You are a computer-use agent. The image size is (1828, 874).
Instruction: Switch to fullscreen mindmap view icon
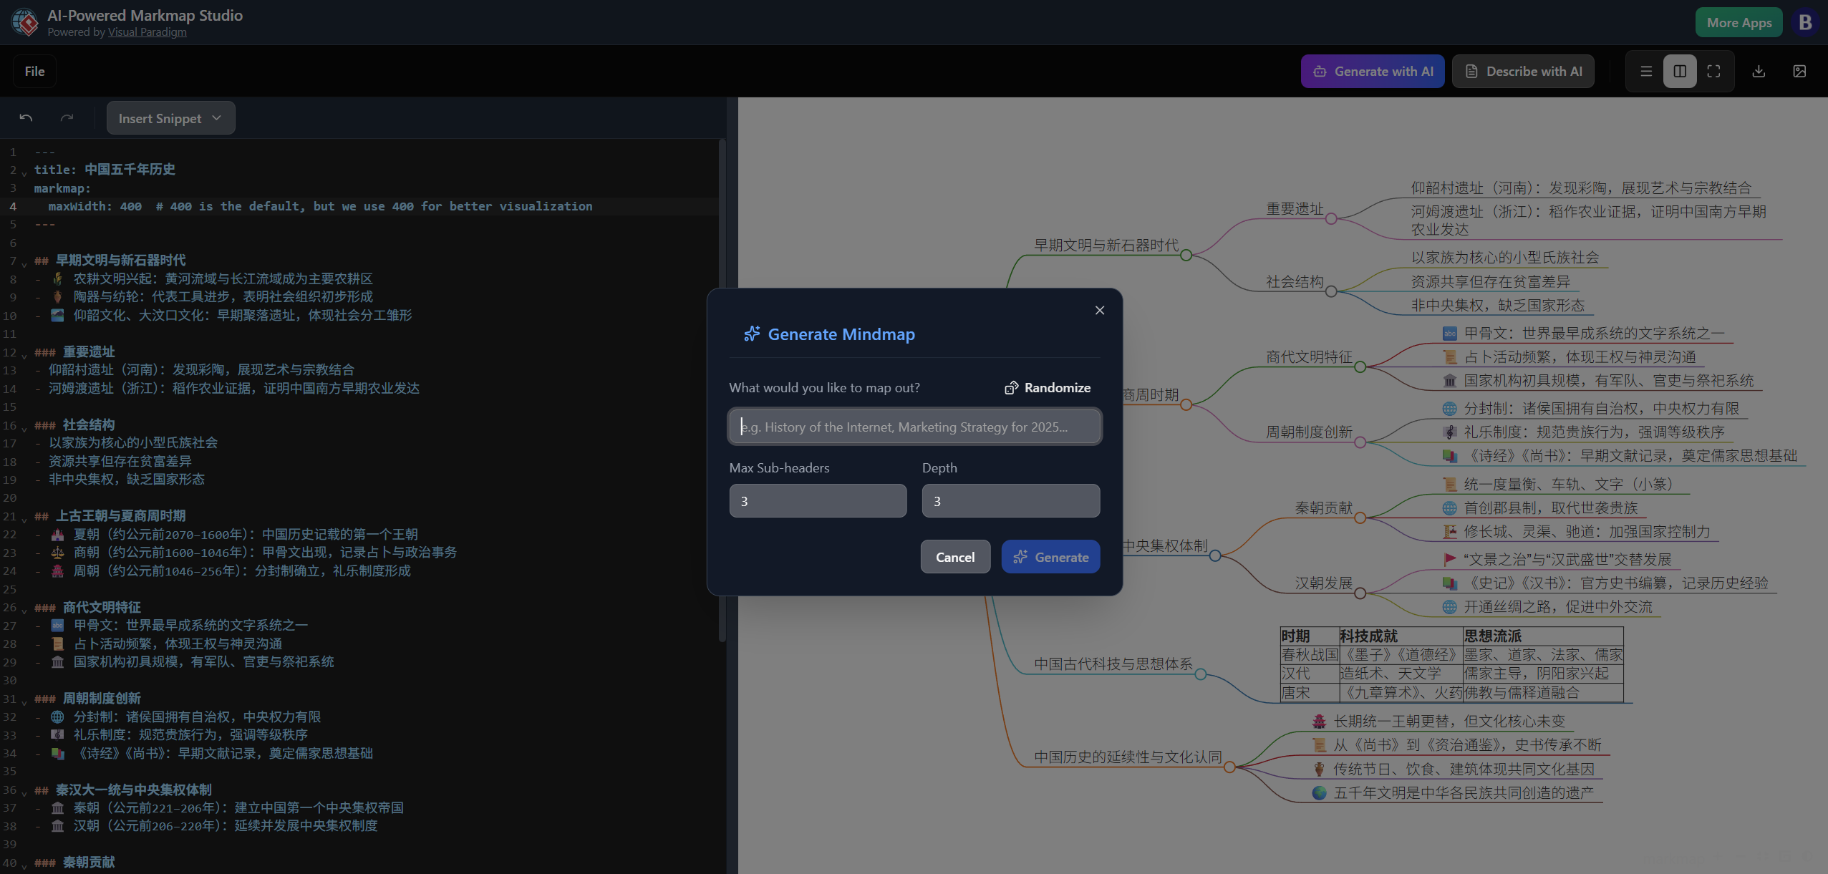(x=1713, y=72)
